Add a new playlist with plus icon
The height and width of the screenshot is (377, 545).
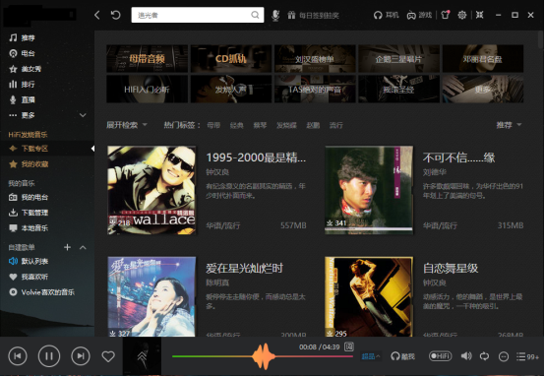(68, 247)
